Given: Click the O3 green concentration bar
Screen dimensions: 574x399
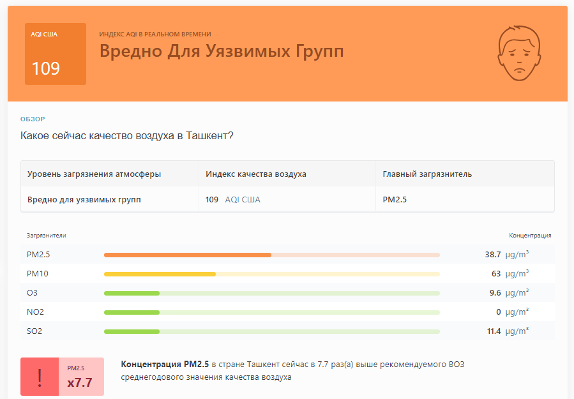Looking at the screenshot, I should point(271,293).
